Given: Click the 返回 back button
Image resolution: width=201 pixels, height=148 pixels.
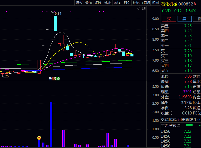Looking at the screenshot, I should pyautogui.click(x=156, y=3).
